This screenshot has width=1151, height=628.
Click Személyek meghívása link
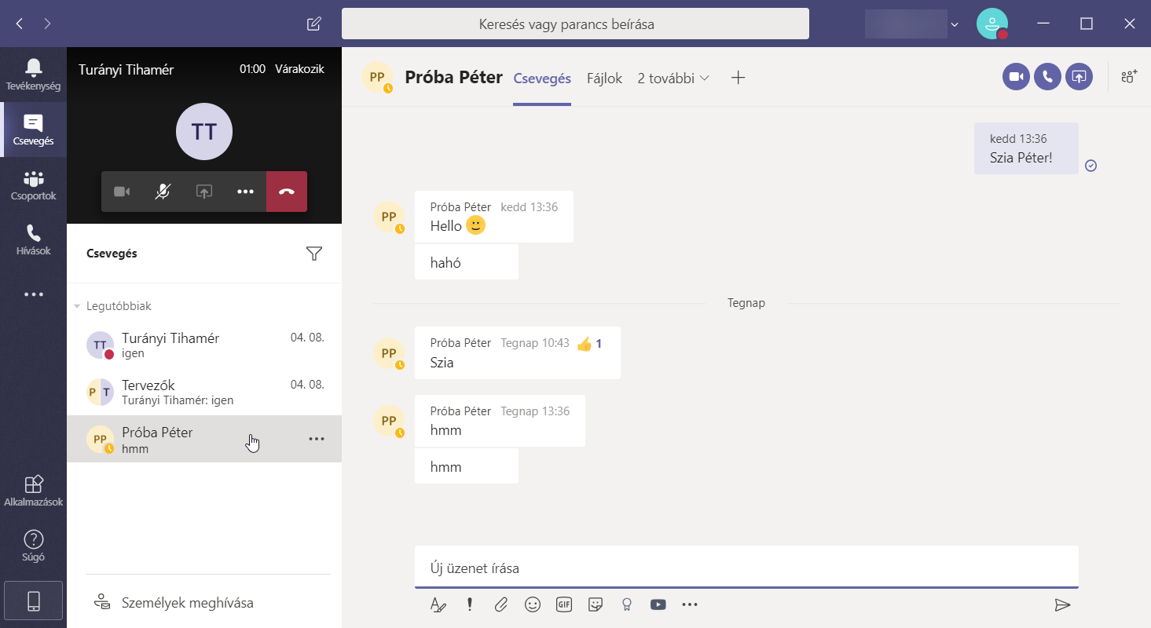click(187, 603)
